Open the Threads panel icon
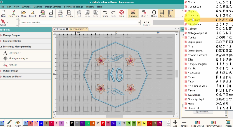This screenshot has width=233, height=127. [x=228, y=123]
